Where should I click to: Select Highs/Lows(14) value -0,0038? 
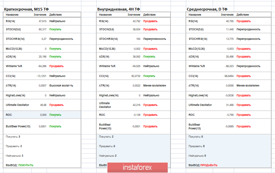pyautogui.click(x=229, y=95)
